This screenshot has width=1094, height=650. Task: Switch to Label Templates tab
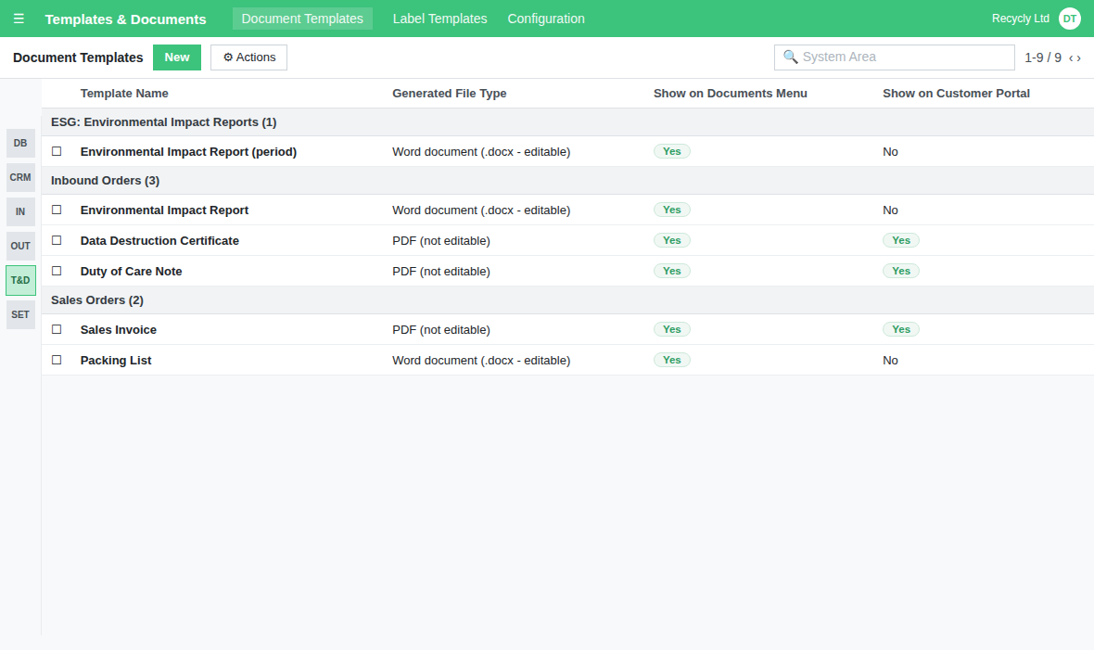(439, 19)
